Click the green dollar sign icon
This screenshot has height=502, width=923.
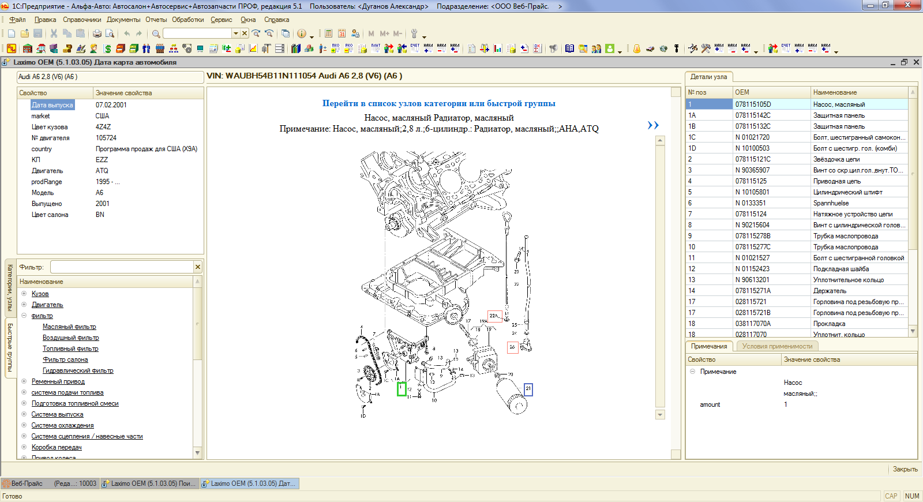(108, 48)
